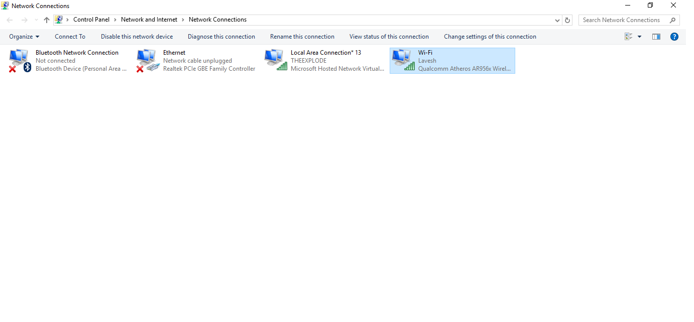
Task: Click View status of this connection
Action: point(389,36)
